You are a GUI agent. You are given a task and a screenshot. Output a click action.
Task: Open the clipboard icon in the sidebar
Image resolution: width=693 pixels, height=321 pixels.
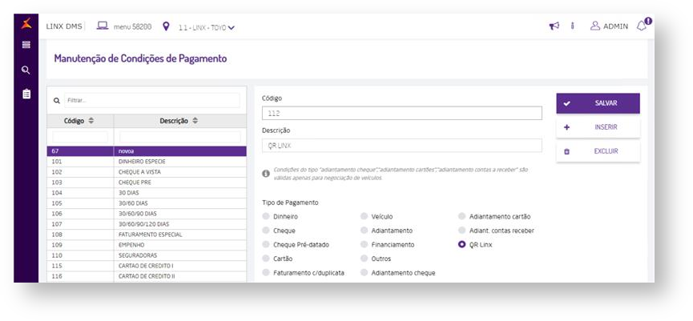point(26,94)
